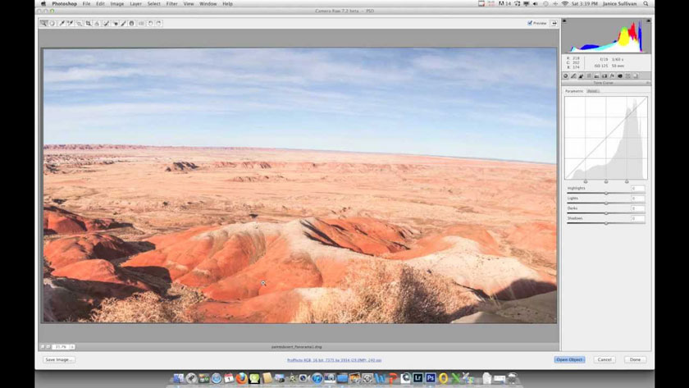689x388 pixels.
Task: Select the Straighten tool
Action: [97, 23]
